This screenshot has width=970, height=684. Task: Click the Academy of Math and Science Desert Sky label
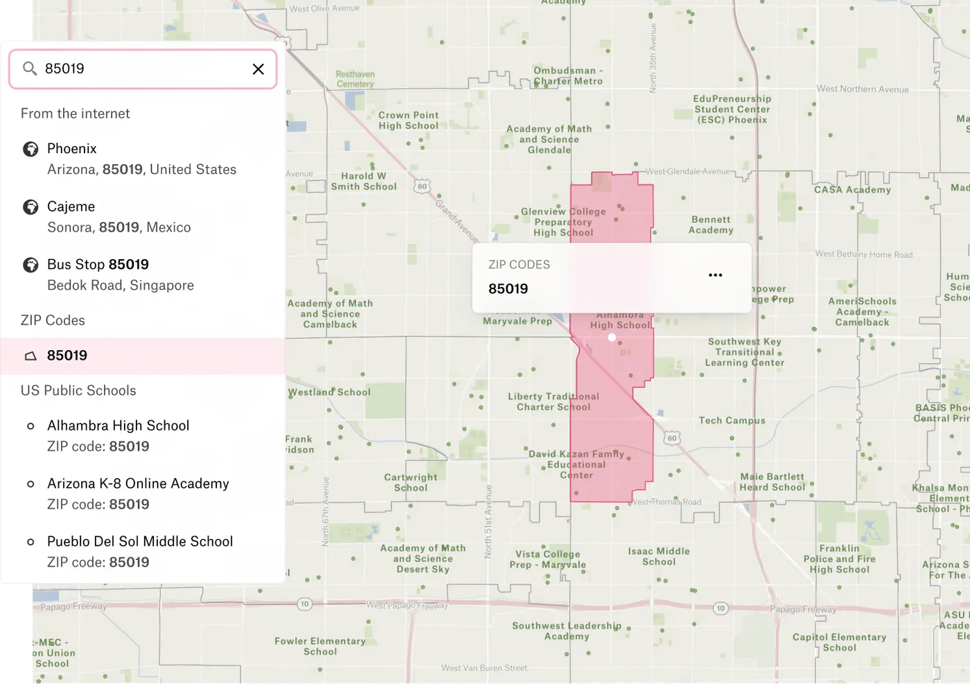pos(423,559)
